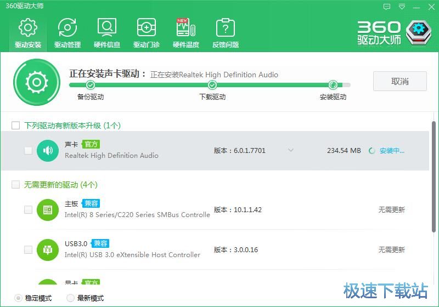The height and width of the screenshot is (307, 439).
Task: Expand version dropdown for 6.0.1.7701
Action: (x=291, y=150)
